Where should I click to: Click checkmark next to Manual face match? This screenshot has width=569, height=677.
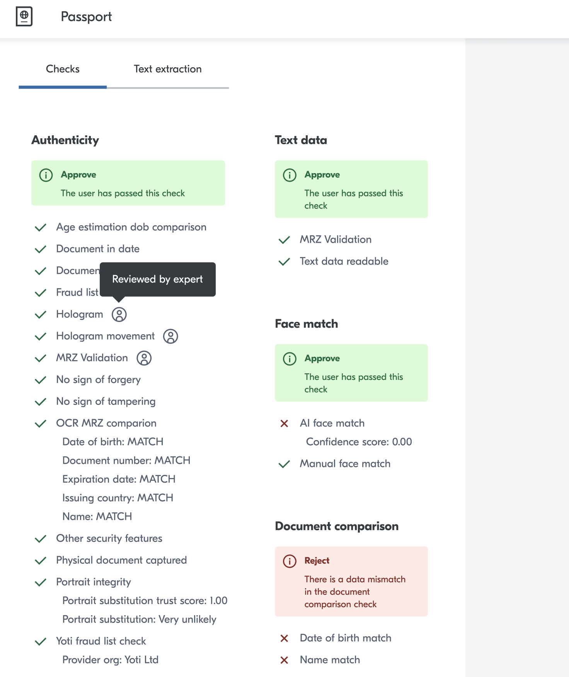[284, 464]
